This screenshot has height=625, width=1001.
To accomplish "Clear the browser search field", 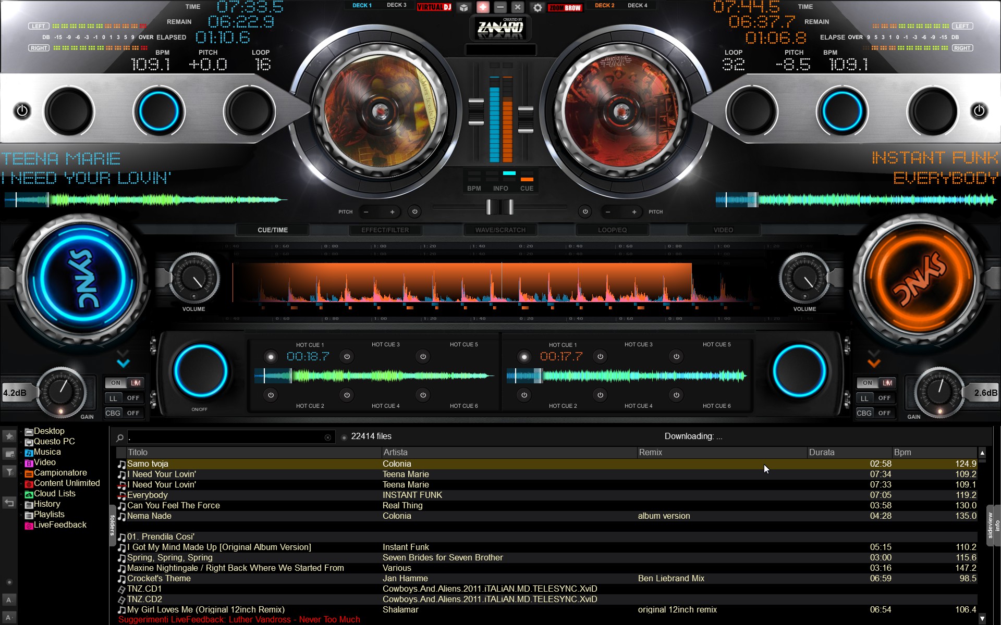I will click(x=327, y=438).
